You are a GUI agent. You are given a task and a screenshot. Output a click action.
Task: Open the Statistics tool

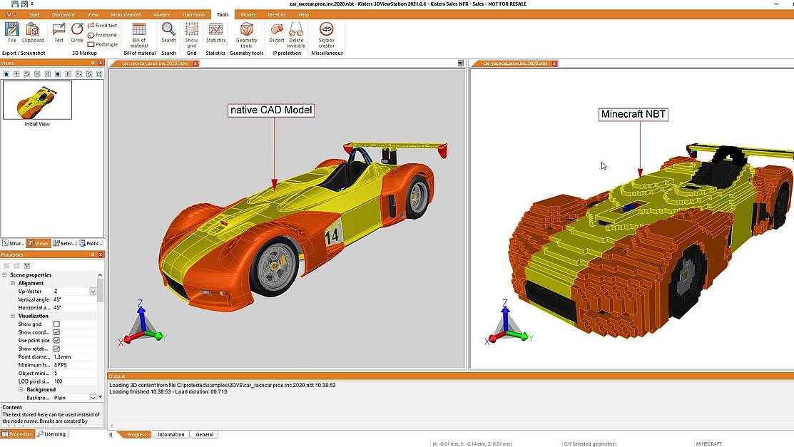[x=215, y=32]
